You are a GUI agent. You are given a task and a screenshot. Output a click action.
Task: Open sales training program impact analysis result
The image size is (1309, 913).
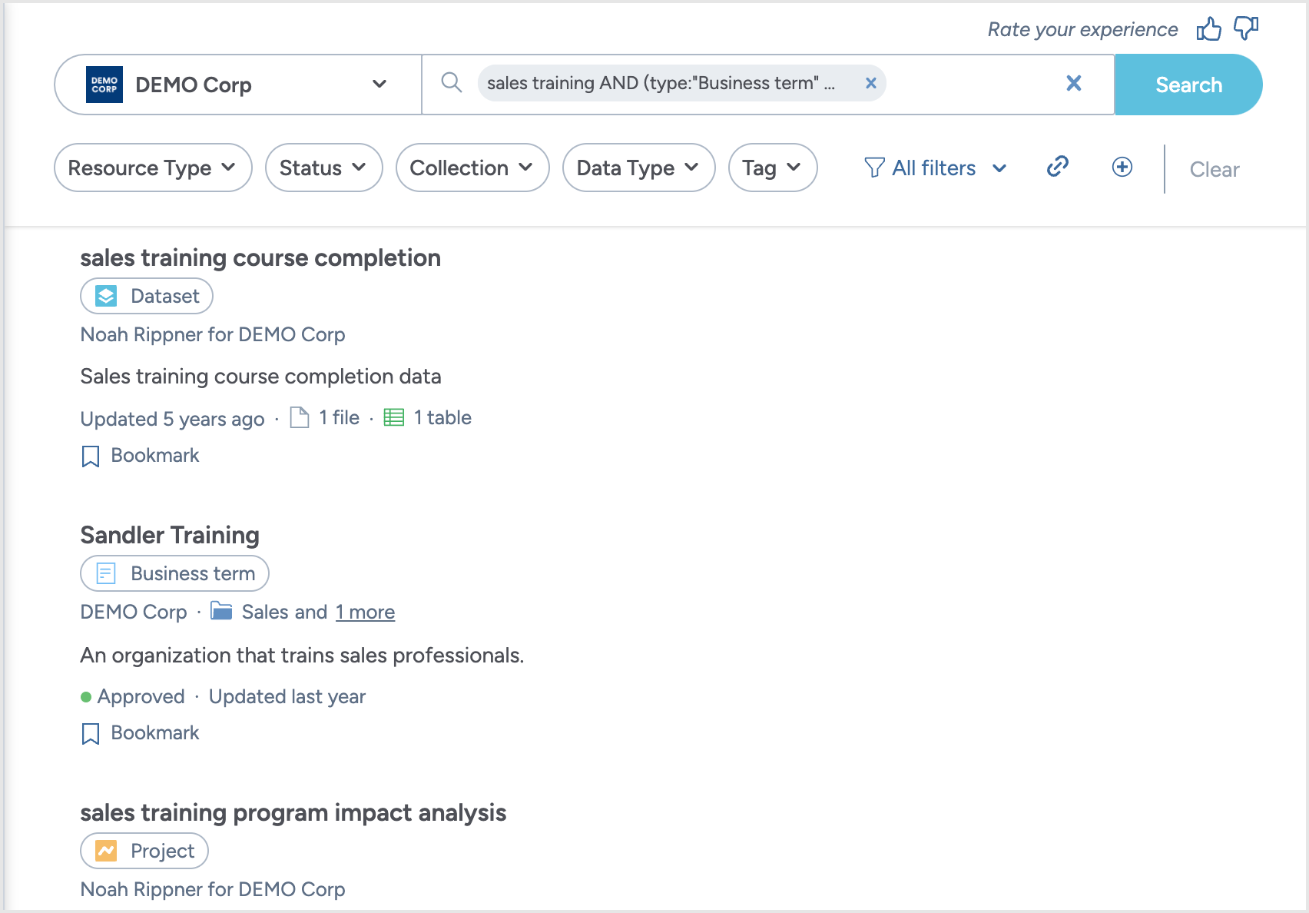point(293,812)
